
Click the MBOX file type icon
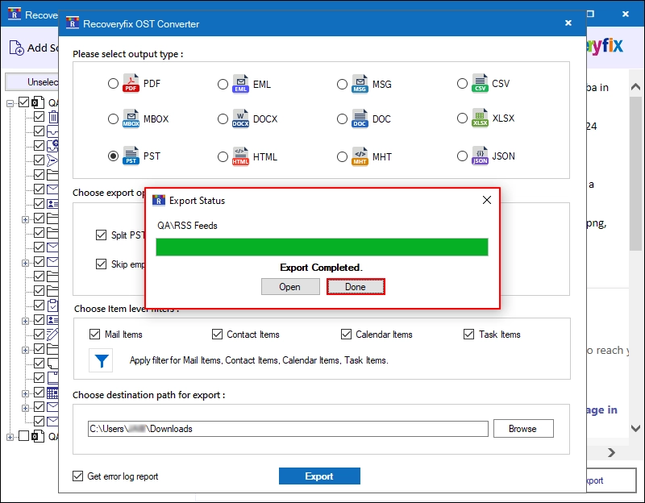[131, 118]
